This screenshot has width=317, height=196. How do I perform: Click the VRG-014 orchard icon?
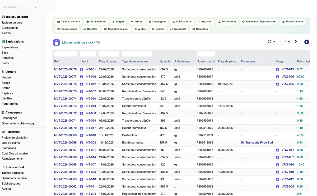coord(277,150)
